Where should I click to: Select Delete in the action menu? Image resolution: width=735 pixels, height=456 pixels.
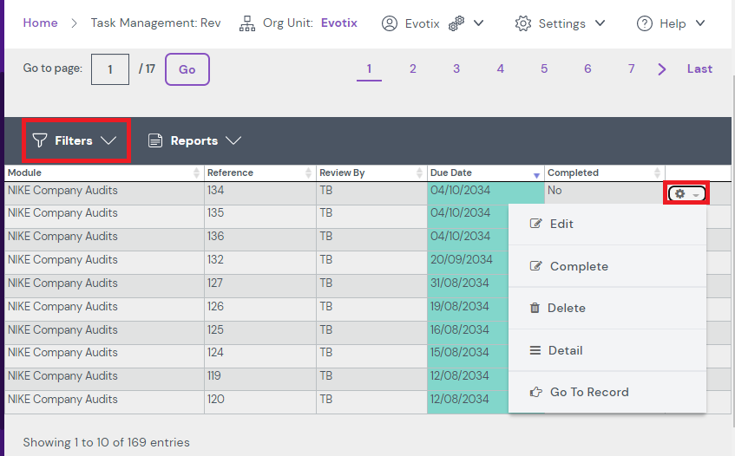[x=566, y=308]
